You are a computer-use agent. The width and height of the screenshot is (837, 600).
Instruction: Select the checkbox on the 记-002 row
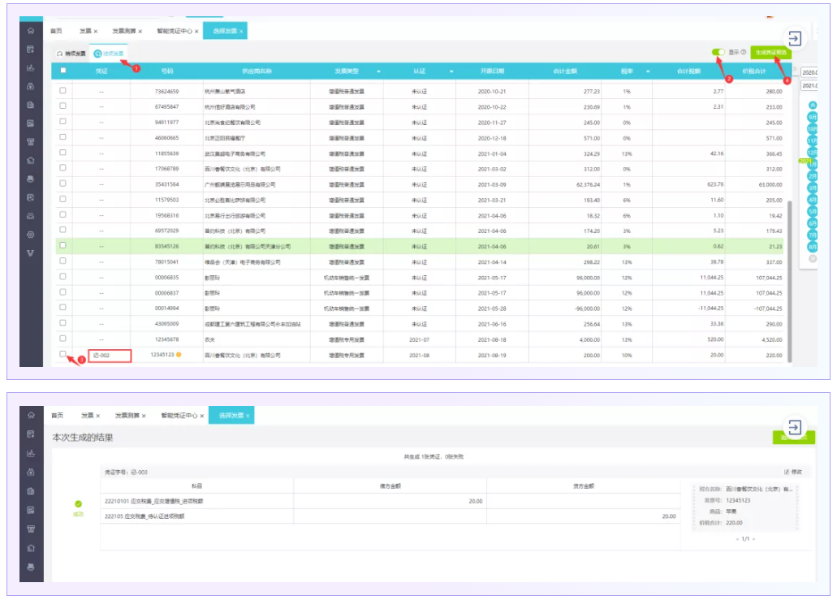point(63,354)
